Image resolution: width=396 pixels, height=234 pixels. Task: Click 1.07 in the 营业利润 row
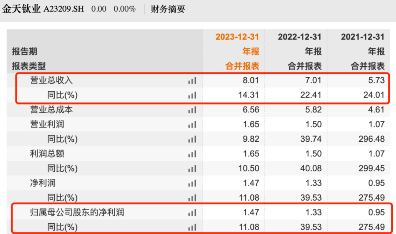tap(376, 124)
